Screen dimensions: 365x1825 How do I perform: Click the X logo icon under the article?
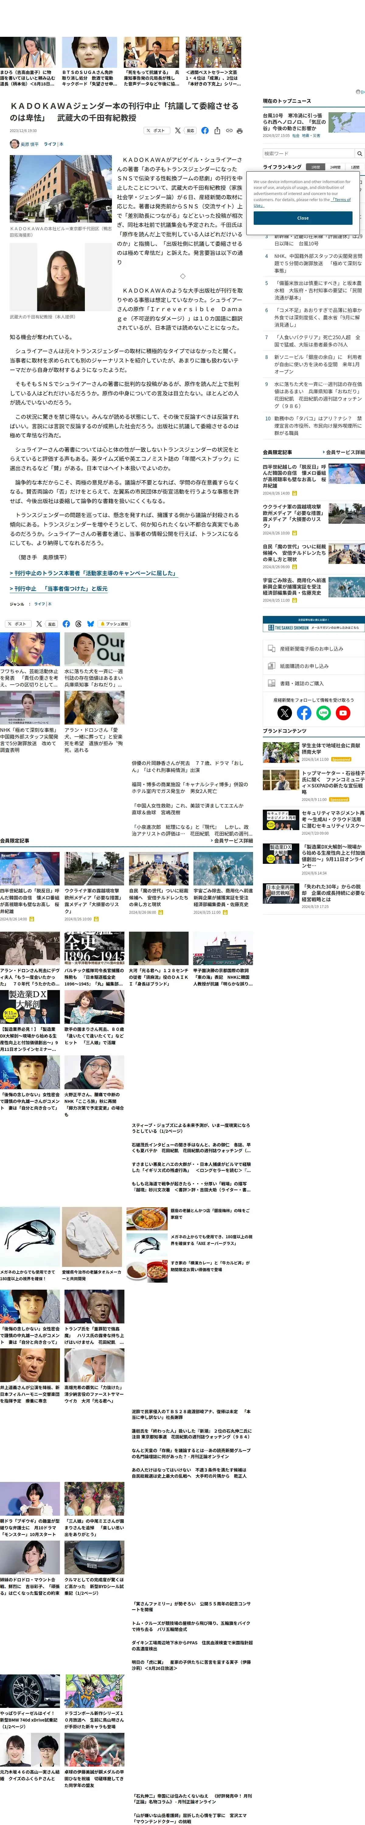coord(39,624)
